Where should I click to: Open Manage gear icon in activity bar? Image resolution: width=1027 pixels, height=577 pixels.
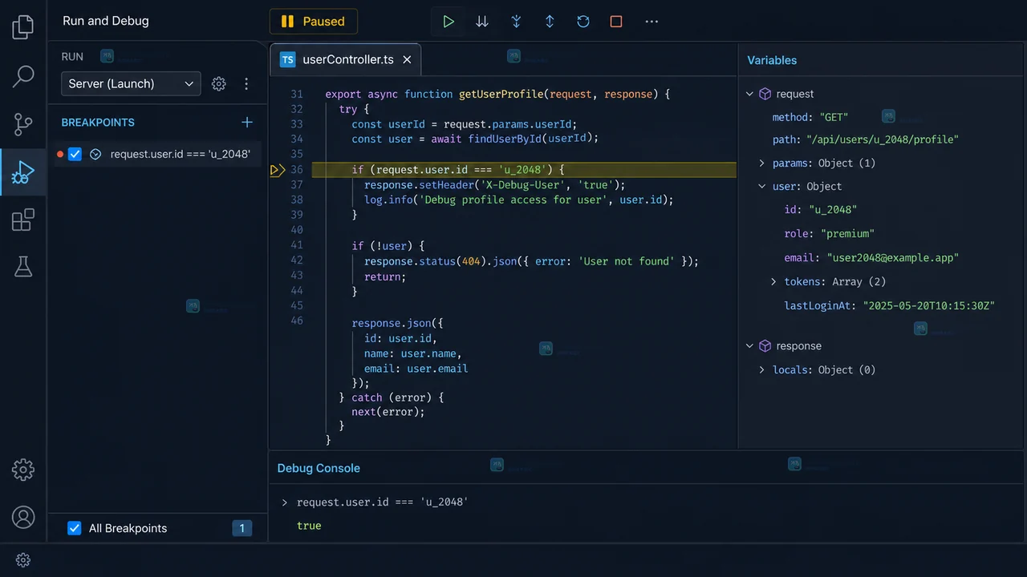coord(23,470)
